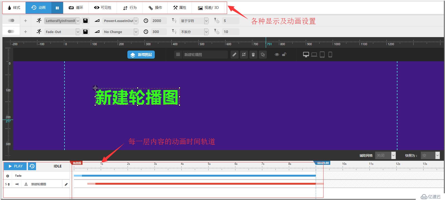Click the easing icon beside No Change

click(97, 32)
